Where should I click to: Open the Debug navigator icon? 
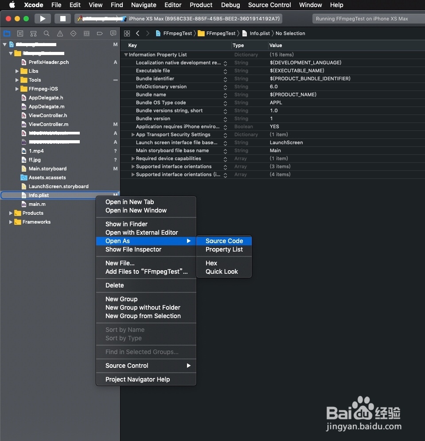[x=86, y=33]
